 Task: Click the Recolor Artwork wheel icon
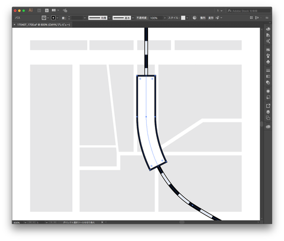point(195,18)
